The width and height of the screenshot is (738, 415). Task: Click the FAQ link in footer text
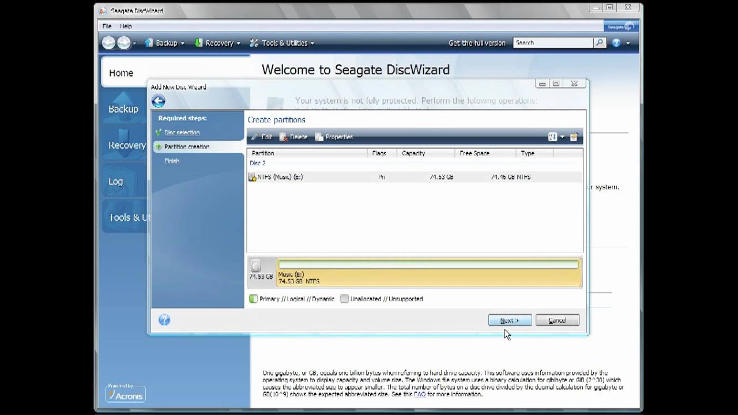419,395
